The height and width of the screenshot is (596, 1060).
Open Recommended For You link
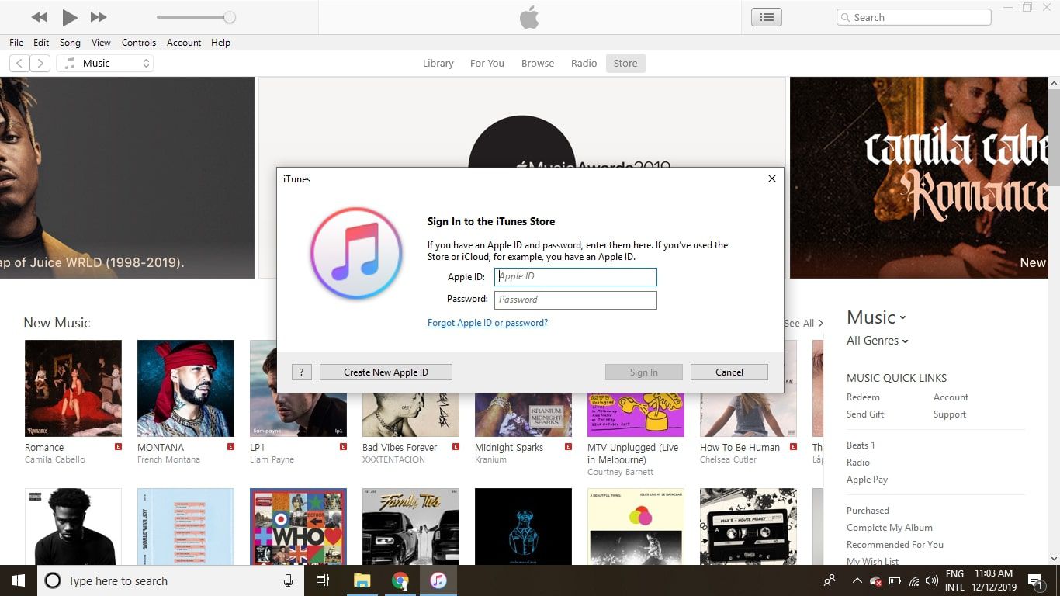[x=895, y=545]
